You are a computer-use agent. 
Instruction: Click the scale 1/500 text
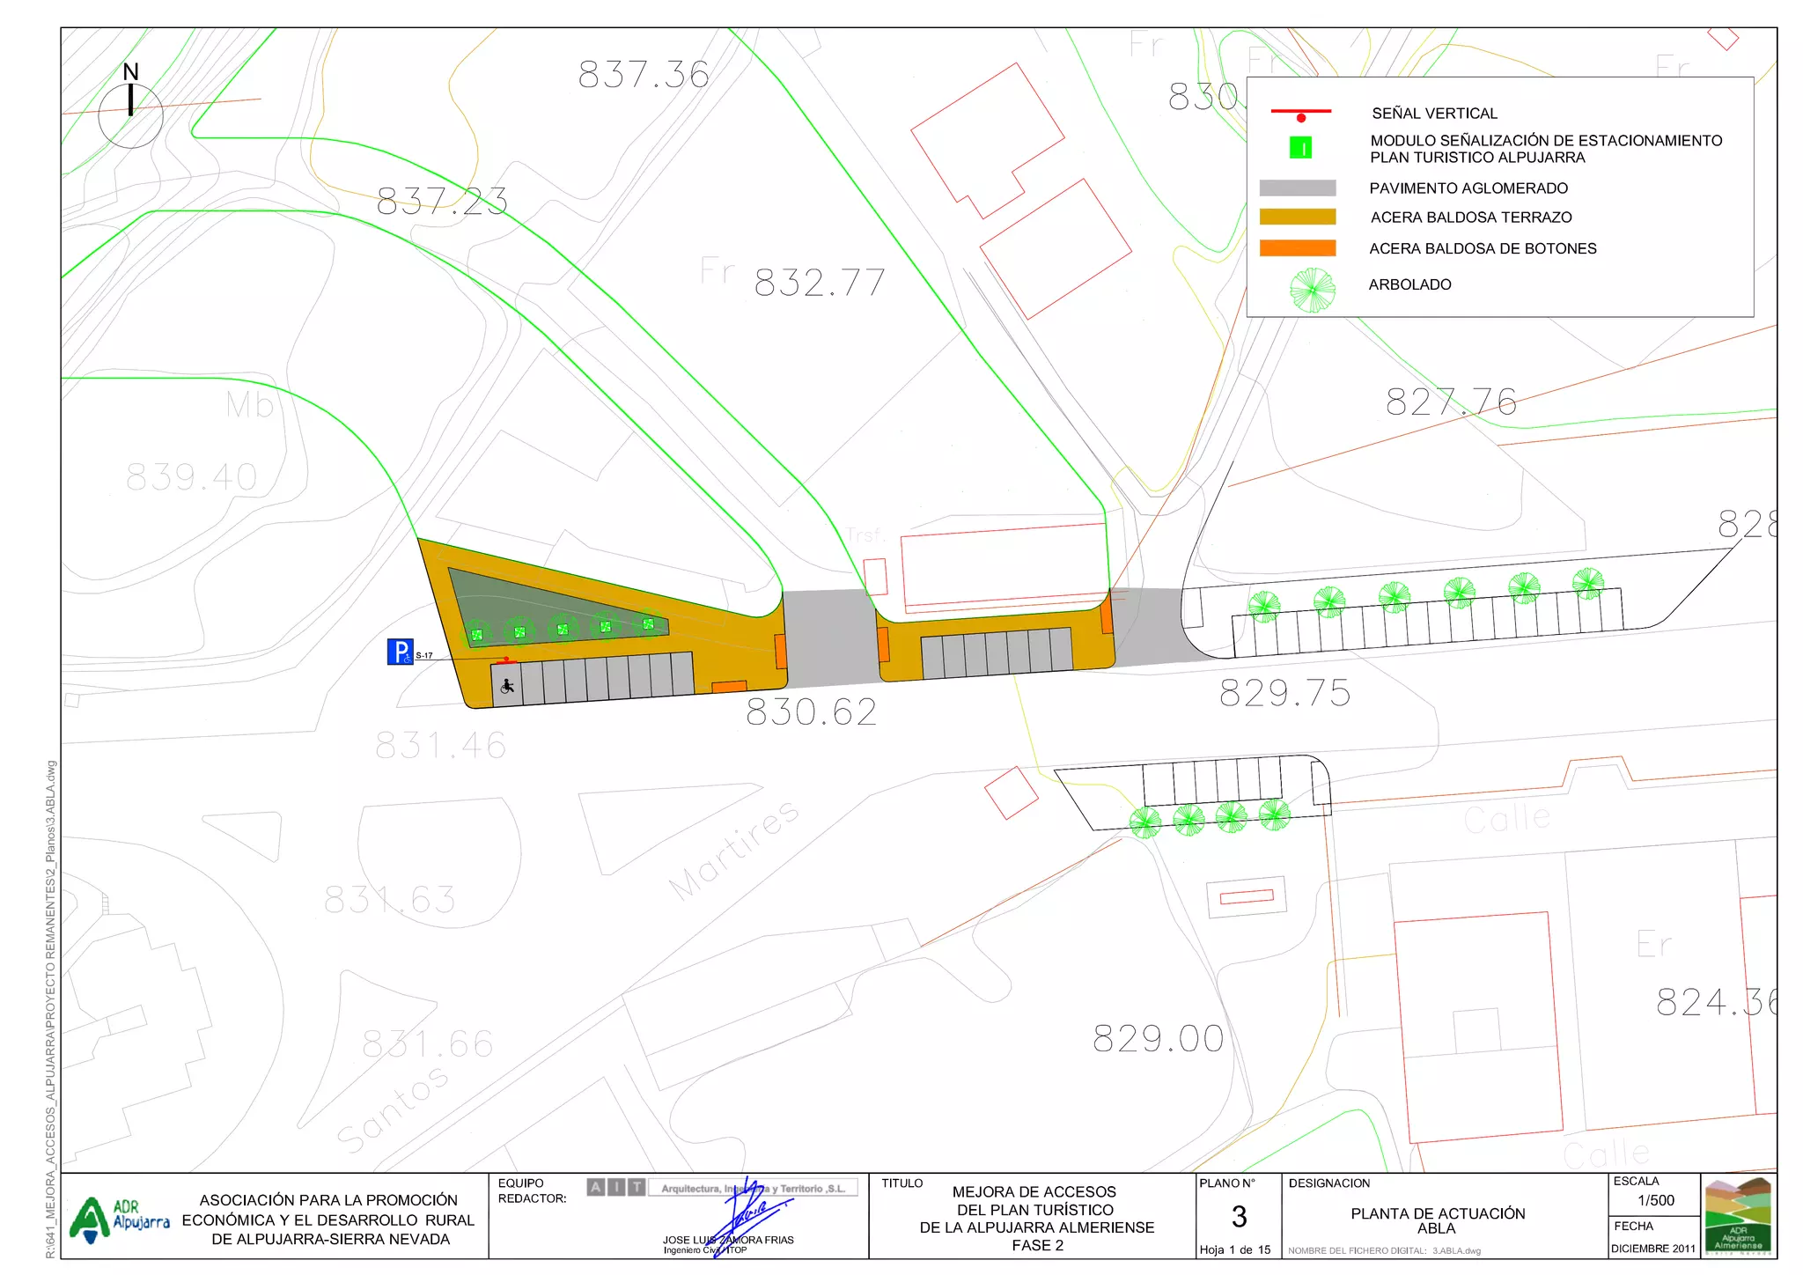point(1655,1200)
